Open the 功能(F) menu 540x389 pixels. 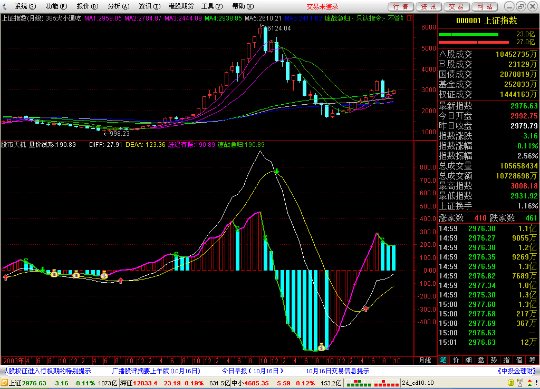56,6
